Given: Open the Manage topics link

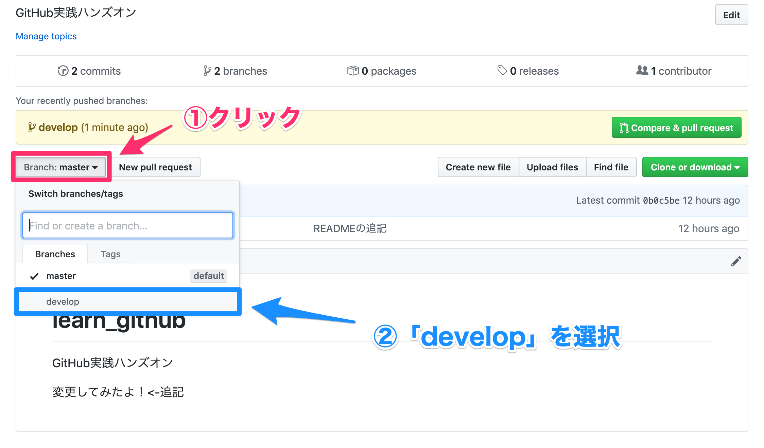Looking at the screenshot, I should click(46, 36).
